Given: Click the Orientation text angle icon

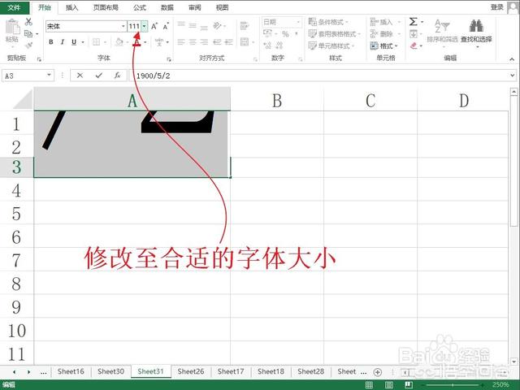Looking at the screenshot, I should click(218, 25).
